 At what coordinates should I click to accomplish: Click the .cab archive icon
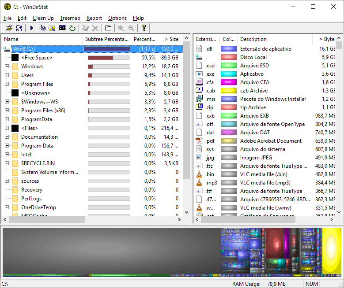[199, 90]
